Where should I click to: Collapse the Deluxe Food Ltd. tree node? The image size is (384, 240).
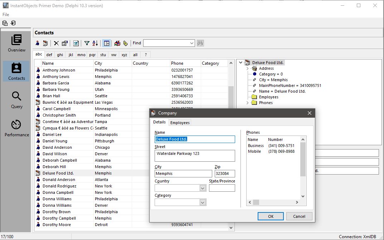tap(241, 63)
